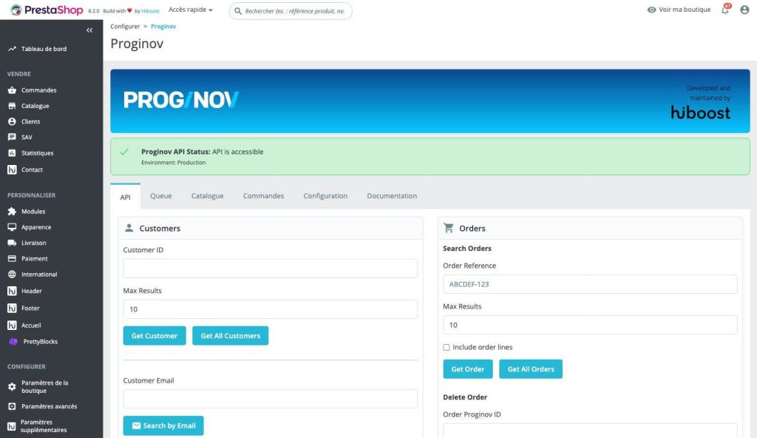The image size is (757, 438).
Task: Click the eye icon for Voir ma boutique
Action: [651, 10]
